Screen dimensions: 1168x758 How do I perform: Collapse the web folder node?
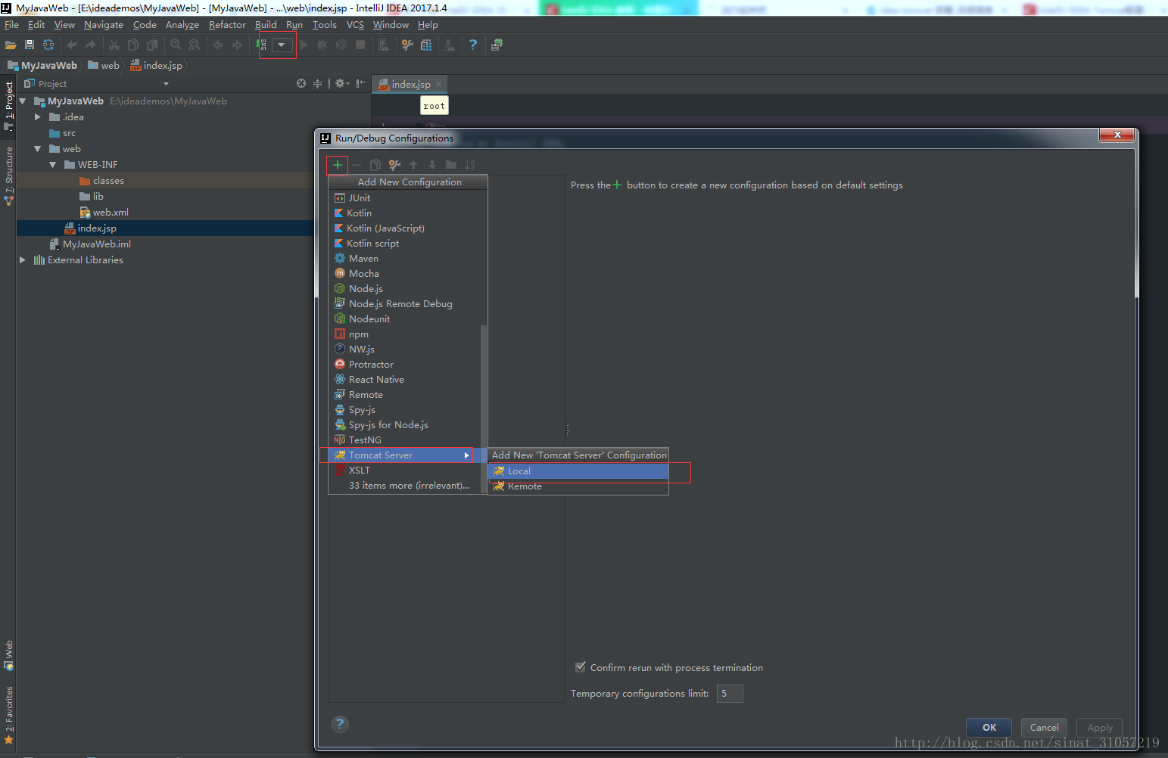pos(38,148)
